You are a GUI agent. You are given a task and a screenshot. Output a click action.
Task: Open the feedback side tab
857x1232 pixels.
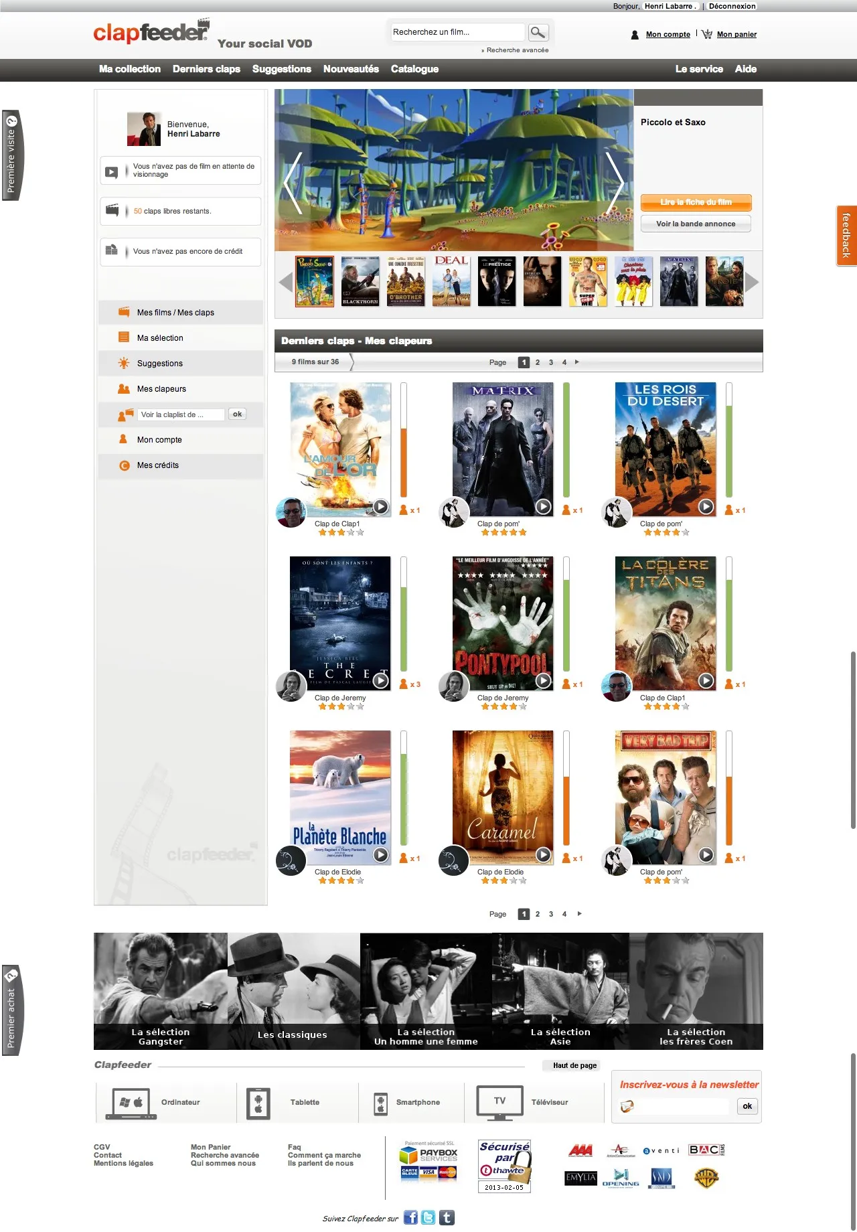pyautogui.click(x=846, y=236)
